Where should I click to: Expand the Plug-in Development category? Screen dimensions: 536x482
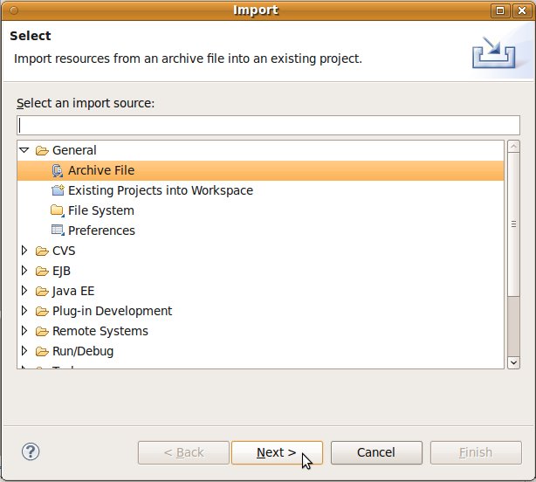(x=24, y=312)
